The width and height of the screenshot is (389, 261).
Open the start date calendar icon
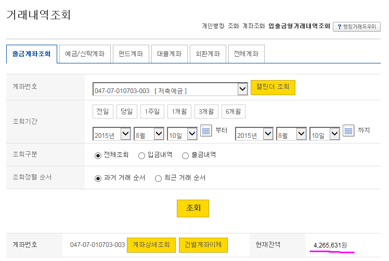pos(206,130)
